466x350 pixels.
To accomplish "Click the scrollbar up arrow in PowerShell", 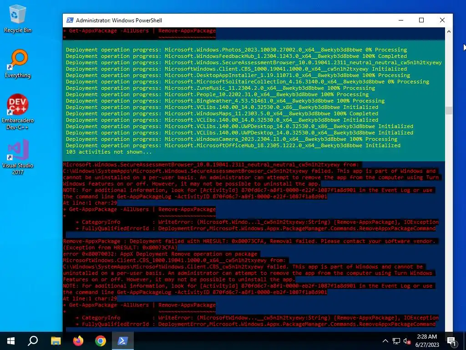I will [x=449, y=31].
